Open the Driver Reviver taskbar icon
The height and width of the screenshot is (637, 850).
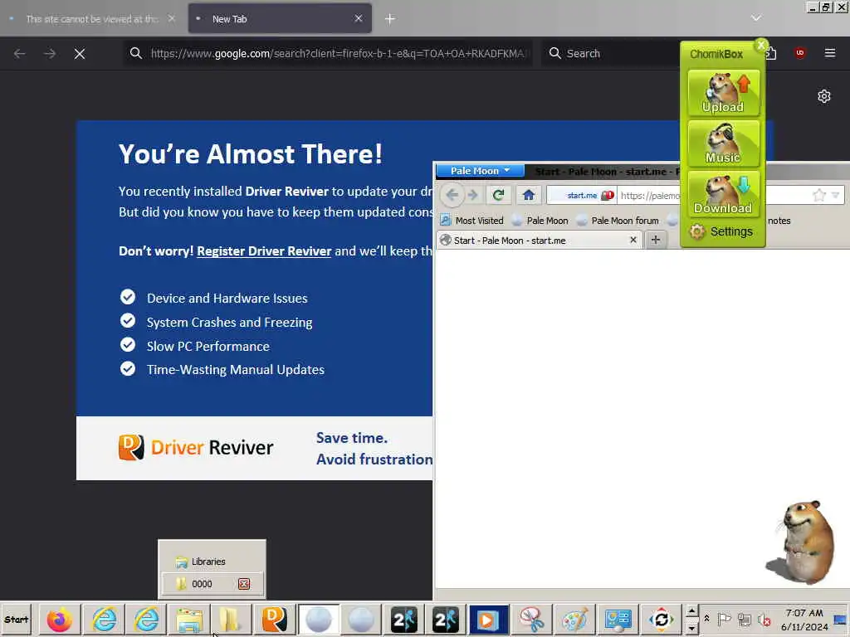(x=275, y=620)
